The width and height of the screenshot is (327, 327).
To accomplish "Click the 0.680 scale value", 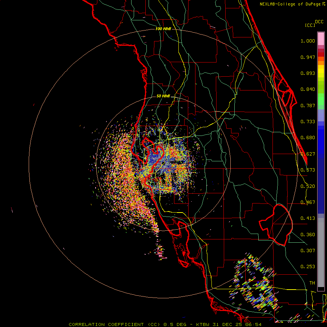I will click(x=308, y=138).
